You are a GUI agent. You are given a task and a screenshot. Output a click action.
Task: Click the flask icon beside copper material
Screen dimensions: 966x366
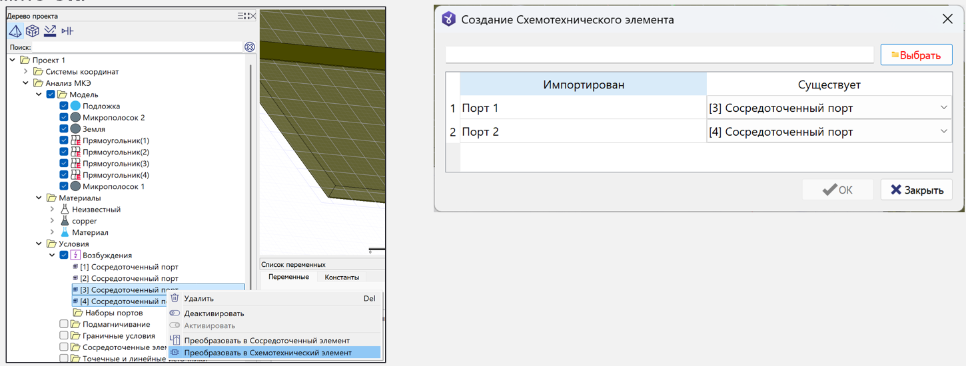click(65, 221)
